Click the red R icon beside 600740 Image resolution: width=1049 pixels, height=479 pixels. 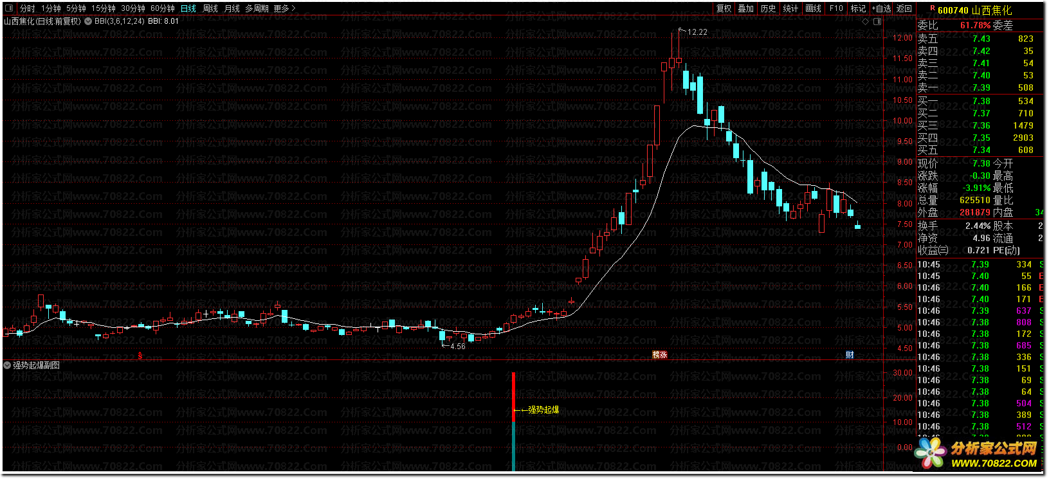pos(932,9)
